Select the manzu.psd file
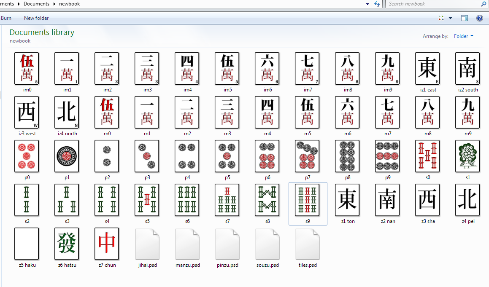 click(187, 244)
